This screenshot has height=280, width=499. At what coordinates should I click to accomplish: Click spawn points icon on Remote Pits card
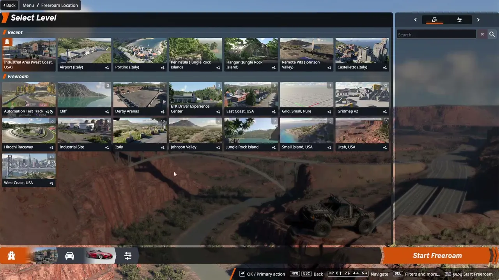pos(329,68)
